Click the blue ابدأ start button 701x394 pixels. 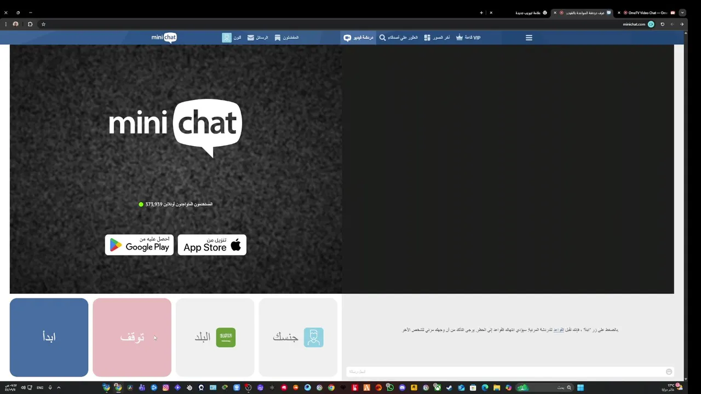click(x=49, y=337)
